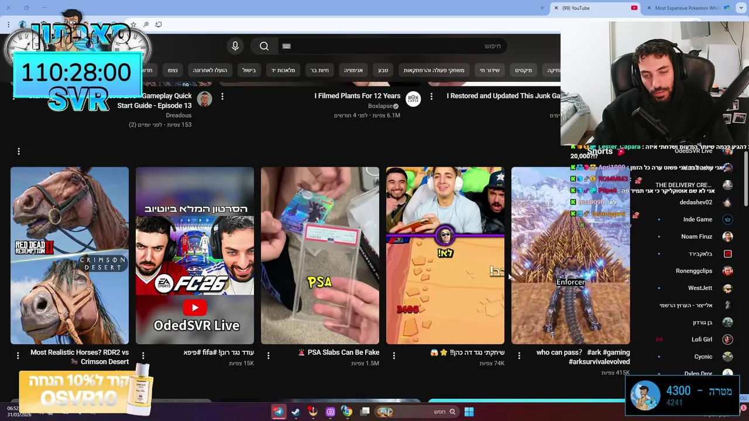Open Start Guide - Episode 13 video title
The height and width of the screenshot is (421, 749).
pyautogui.click(x=154, y=101)
